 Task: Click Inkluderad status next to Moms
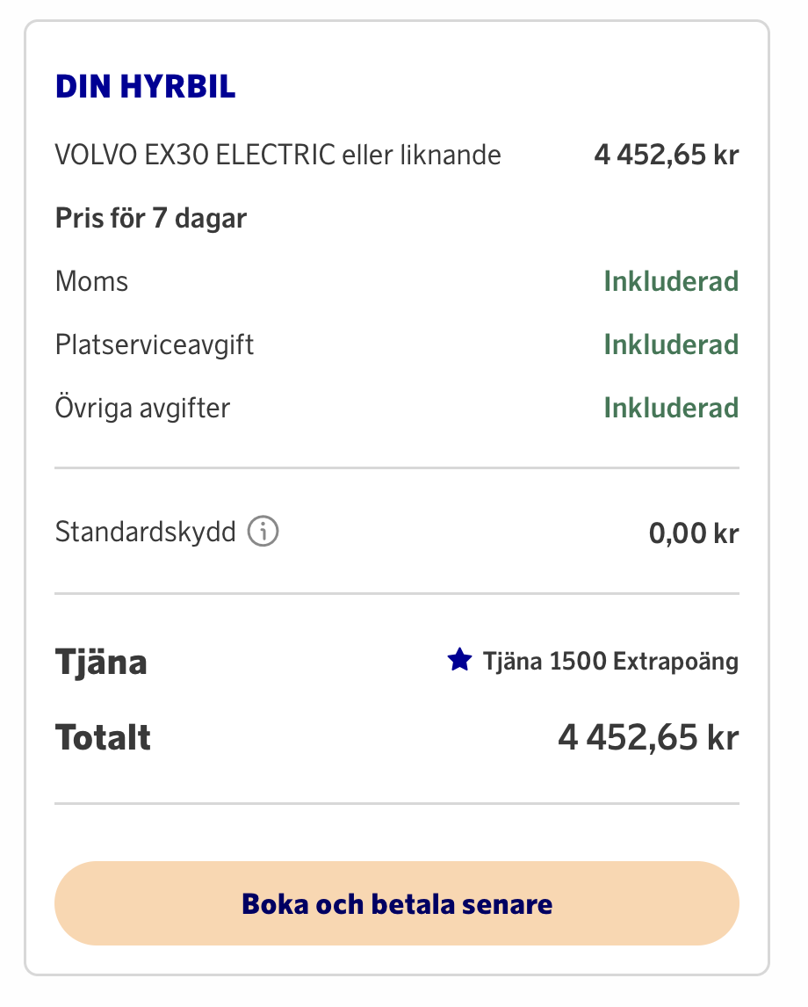pyautogui.click(x=671, y=281)
